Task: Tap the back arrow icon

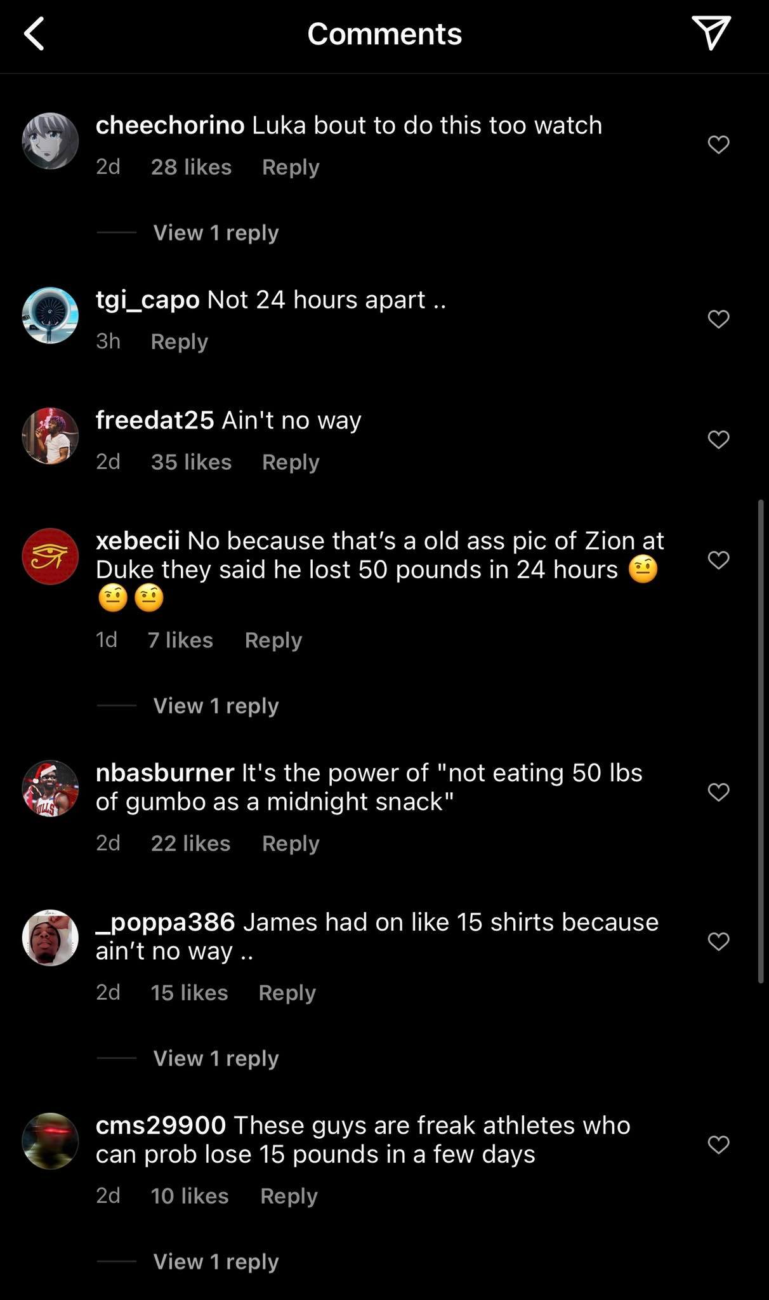Action: pyautogui.click(x=35, y=34)
